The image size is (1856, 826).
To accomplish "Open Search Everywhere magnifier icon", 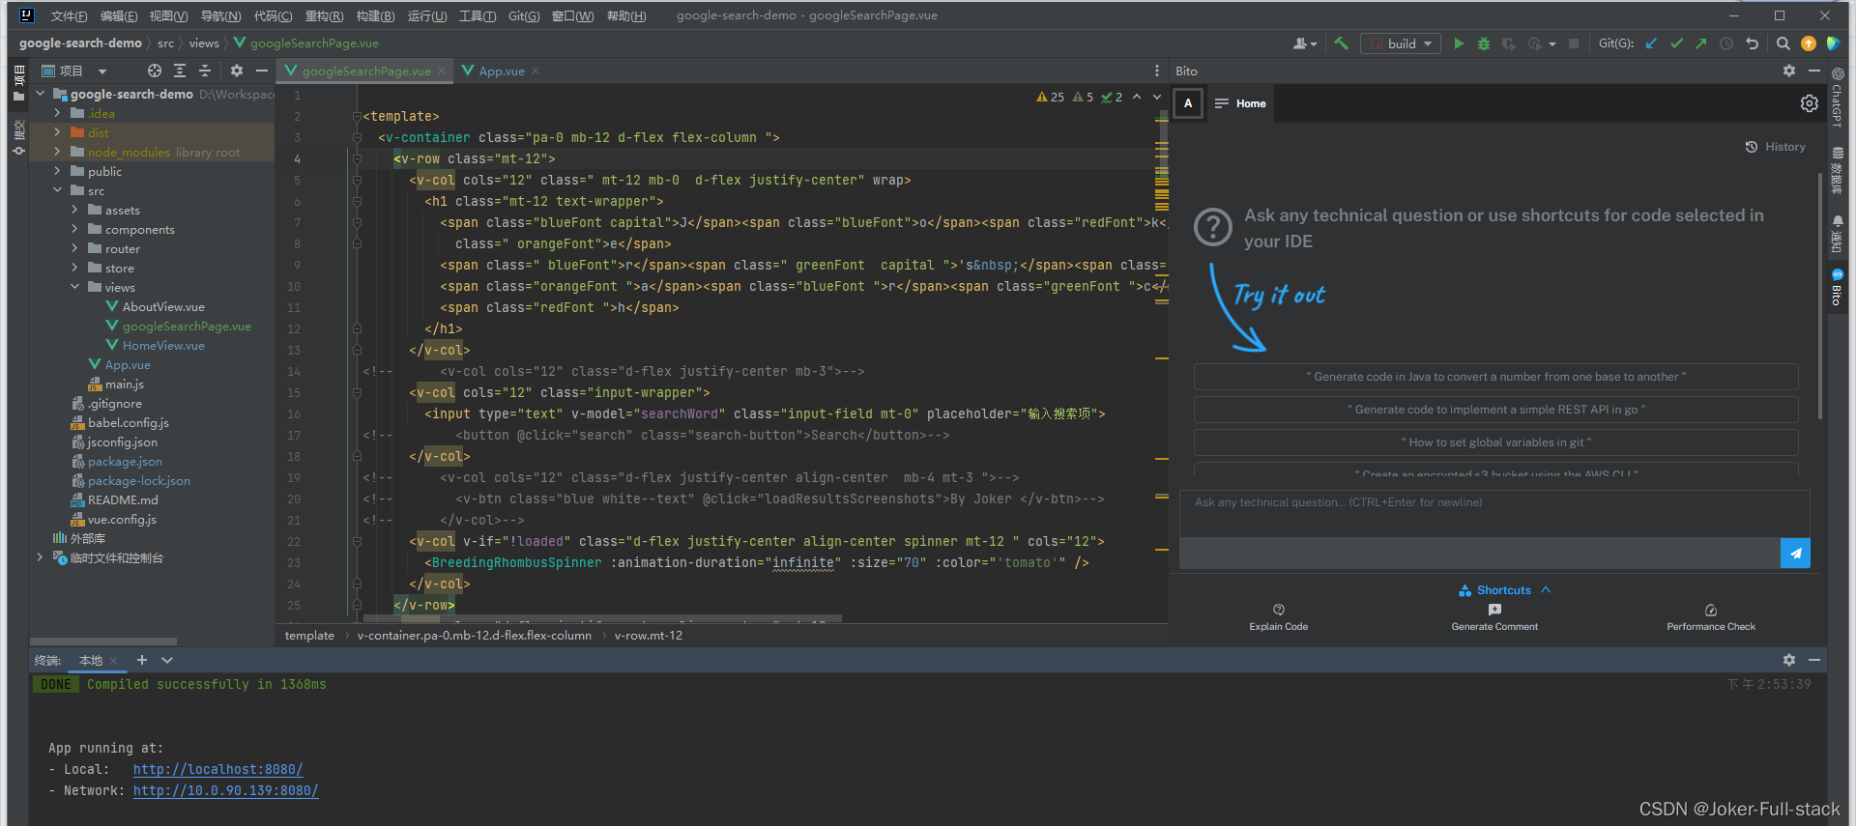I will point(1783,43).
